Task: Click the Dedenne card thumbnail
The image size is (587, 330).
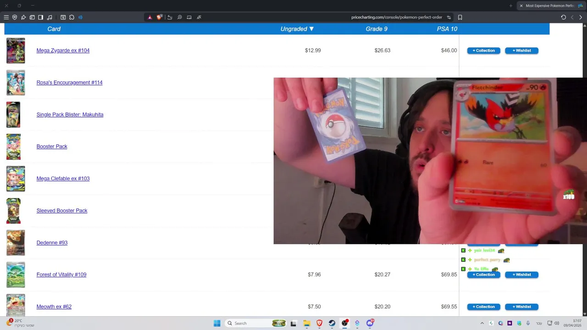Action: [x=16, y=242]
